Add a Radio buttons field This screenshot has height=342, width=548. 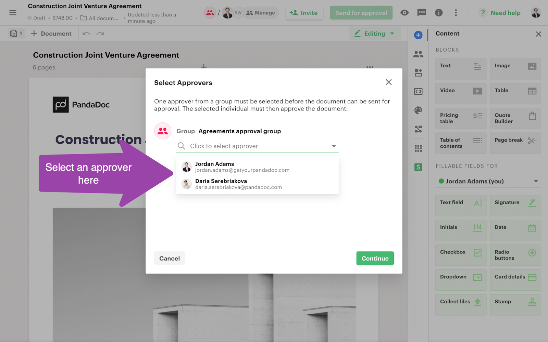click(515, 255)
